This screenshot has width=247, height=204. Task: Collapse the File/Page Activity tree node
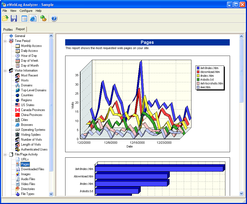[5, 155]
